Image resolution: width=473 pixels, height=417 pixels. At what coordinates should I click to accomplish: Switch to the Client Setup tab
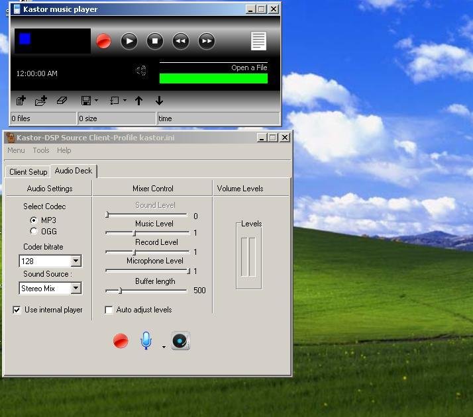point(28,171)
